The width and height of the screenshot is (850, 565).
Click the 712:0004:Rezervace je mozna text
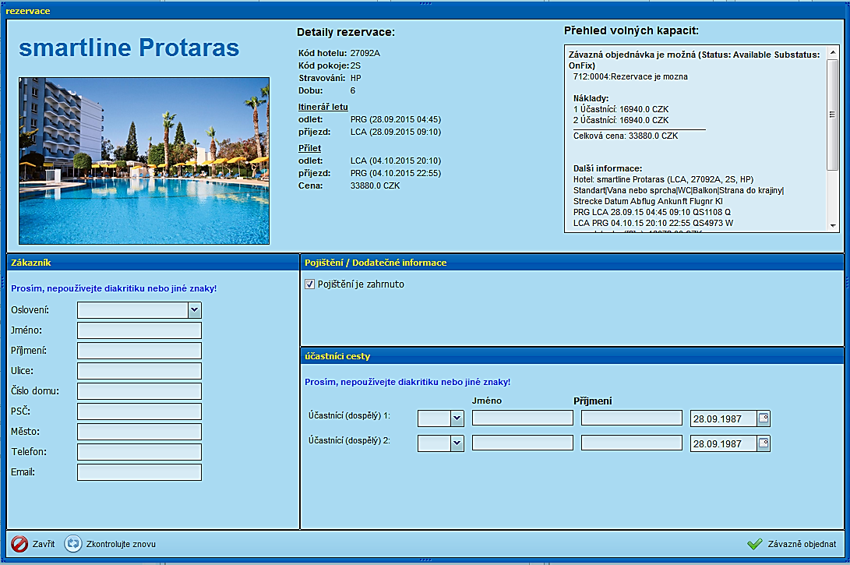[630, 76]
